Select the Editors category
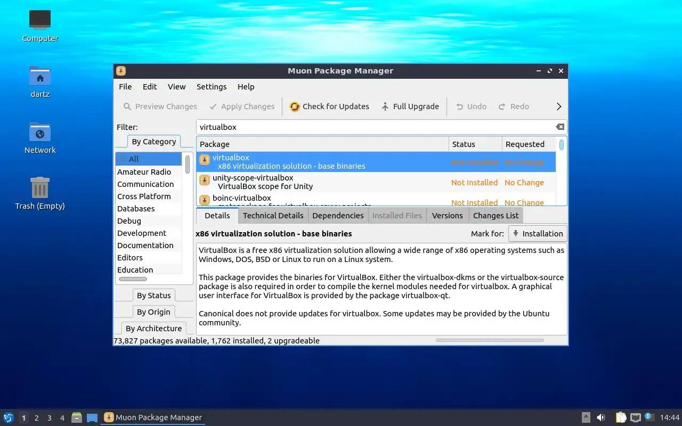Image resolution: width=682 pixels, height=426 pixels. tap(149, 258)
